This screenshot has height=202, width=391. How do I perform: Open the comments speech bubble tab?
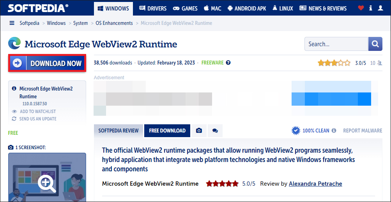click(x=215, y=131)
